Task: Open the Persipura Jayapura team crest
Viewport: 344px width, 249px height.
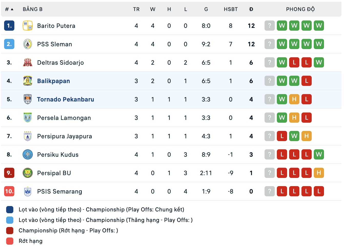Action: [28, 136]
